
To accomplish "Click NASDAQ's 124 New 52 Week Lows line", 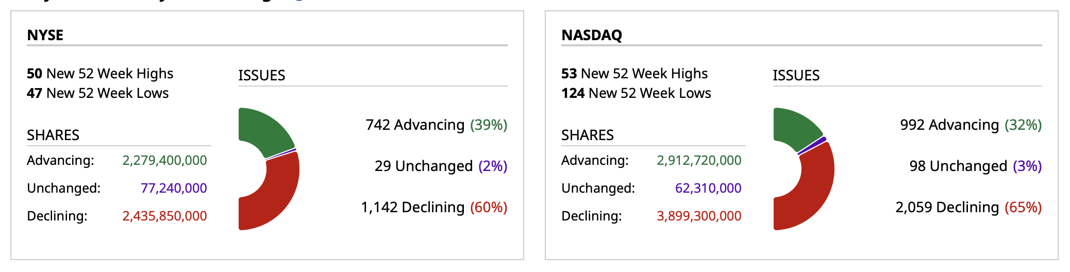I will [x=636, y=93].
